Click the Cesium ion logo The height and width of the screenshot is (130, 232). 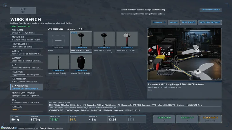click(9, 128)
